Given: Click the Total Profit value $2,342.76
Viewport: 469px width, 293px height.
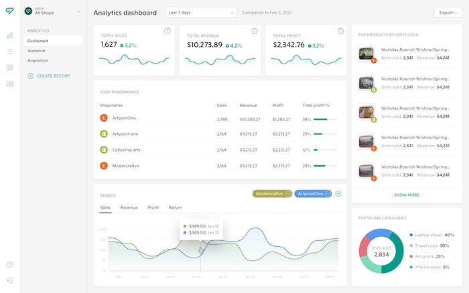Looking at the screenshot, I should (289, 45).
